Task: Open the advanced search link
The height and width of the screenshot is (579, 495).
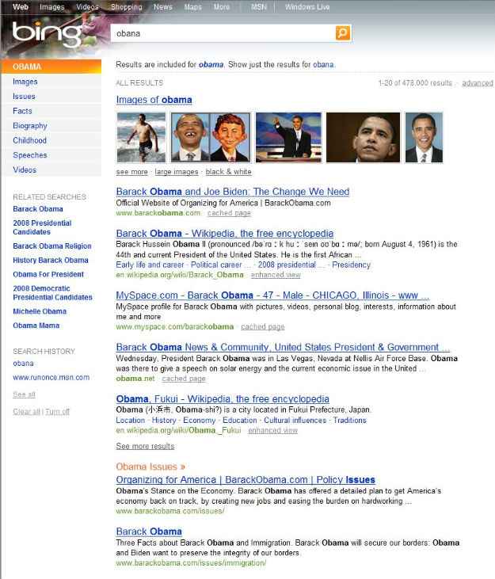Action: point(478,83)
